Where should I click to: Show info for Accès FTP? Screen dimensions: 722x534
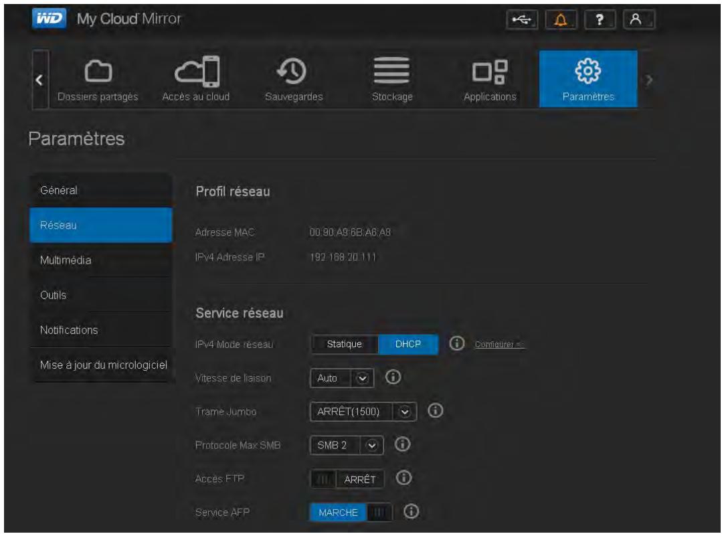pos(403,478)
